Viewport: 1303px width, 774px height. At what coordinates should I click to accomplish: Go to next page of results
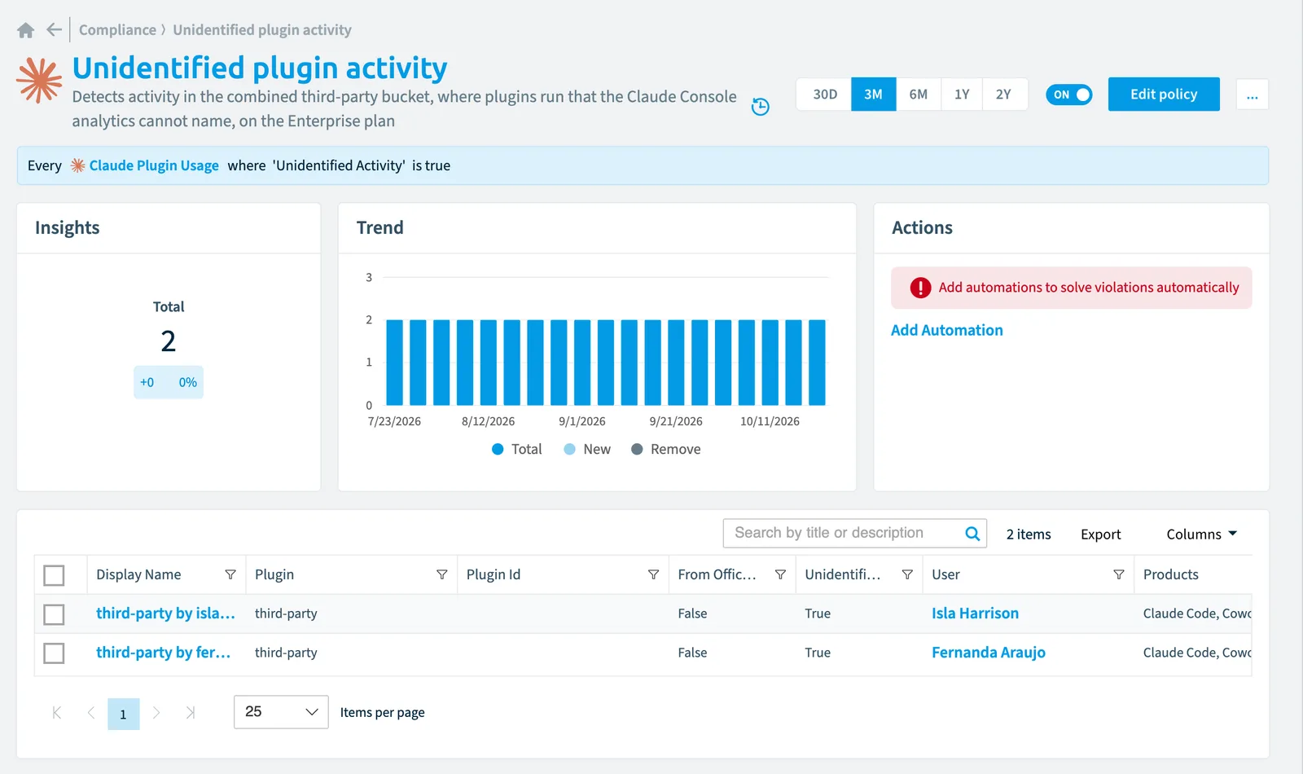[156, 713]
